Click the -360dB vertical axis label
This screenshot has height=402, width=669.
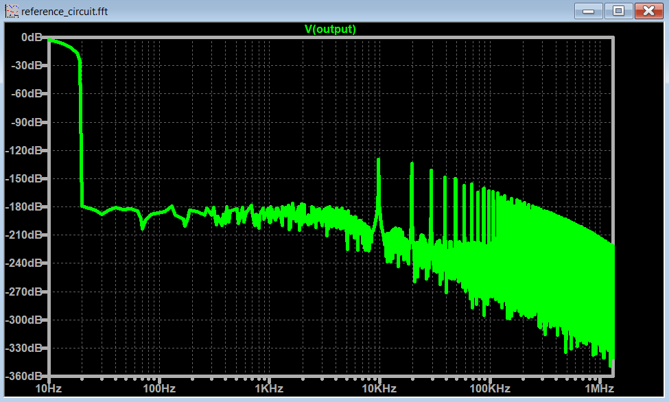[x=26, y=376]
